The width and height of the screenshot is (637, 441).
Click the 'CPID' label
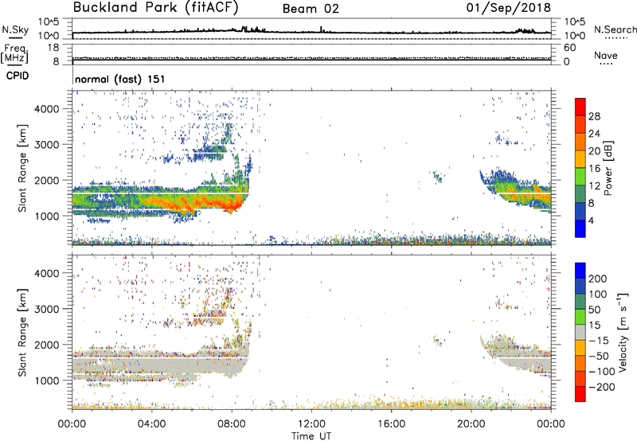pos(18,76)
